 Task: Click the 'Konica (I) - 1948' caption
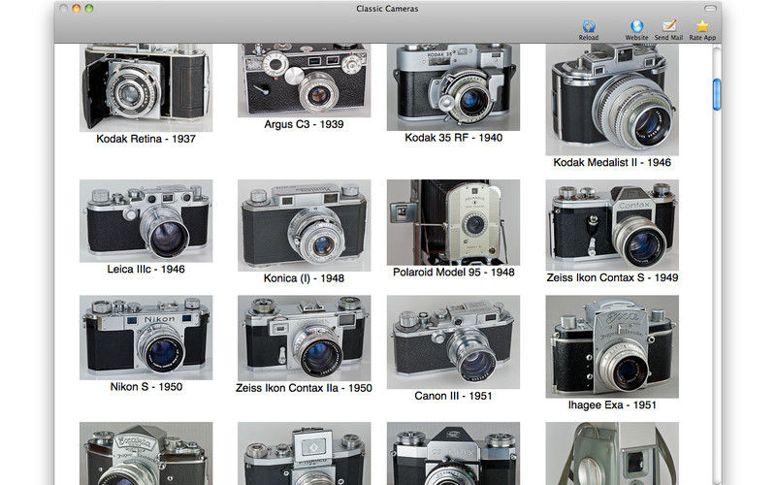(x=304, y=278)
